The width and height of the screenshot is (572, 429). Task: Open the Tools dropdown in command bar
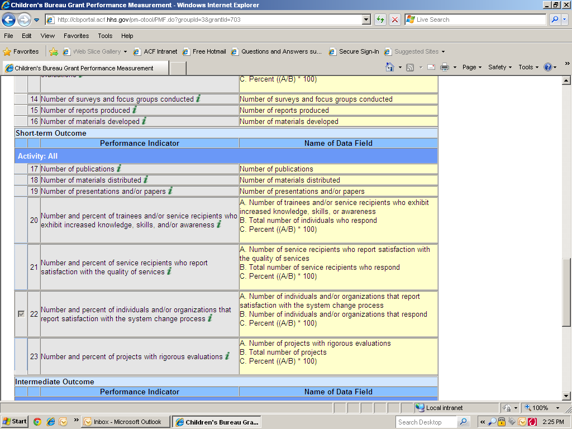(528, 67)
